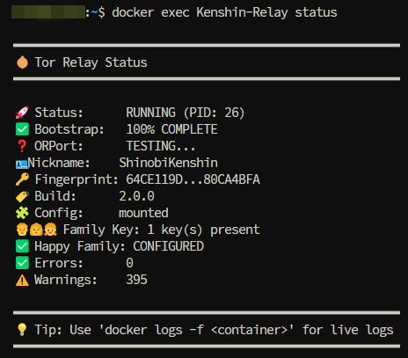Click the label 'Nickname:'

[x=59, y=163]
